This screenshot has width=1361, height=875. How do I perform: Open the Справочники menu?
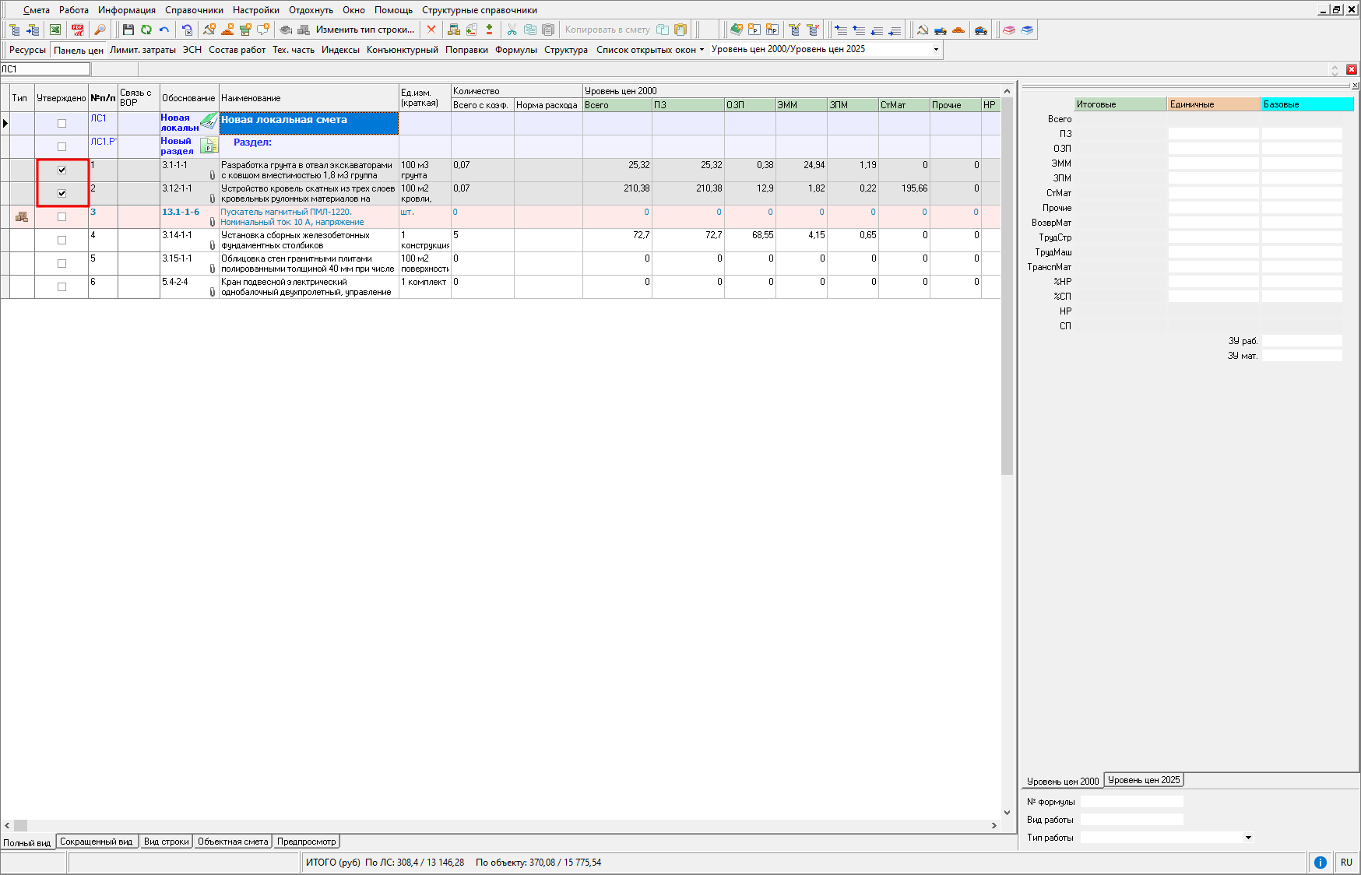click(x=194, y=10)
